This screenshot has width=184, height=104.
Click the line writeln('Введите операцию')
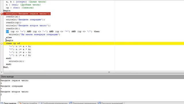[x=26, y=20]
